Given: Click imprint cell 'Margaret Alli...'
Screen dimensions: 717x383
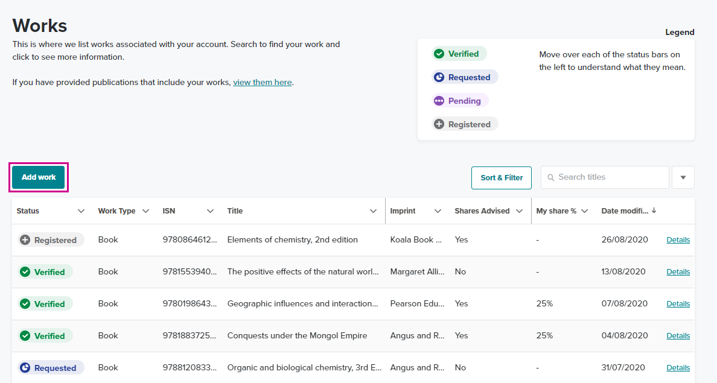Looking at the screenshot, I should point(417,272).
